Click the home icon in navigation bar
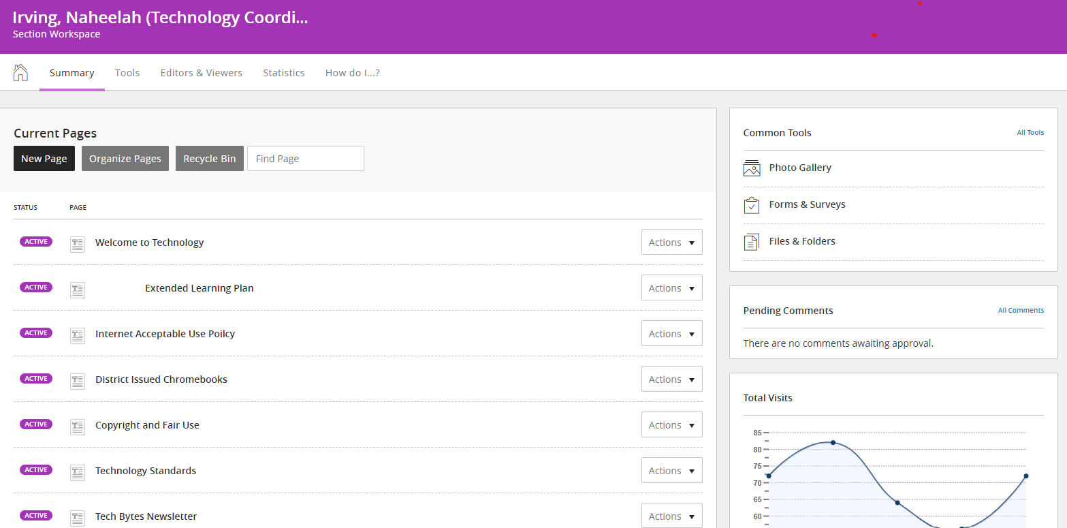Screen dimensions: 1067x528 click(x=20, y=73)
